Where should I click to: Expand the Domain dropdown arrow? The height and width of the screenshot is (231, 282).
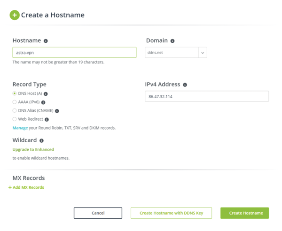(x=203, y=53)
